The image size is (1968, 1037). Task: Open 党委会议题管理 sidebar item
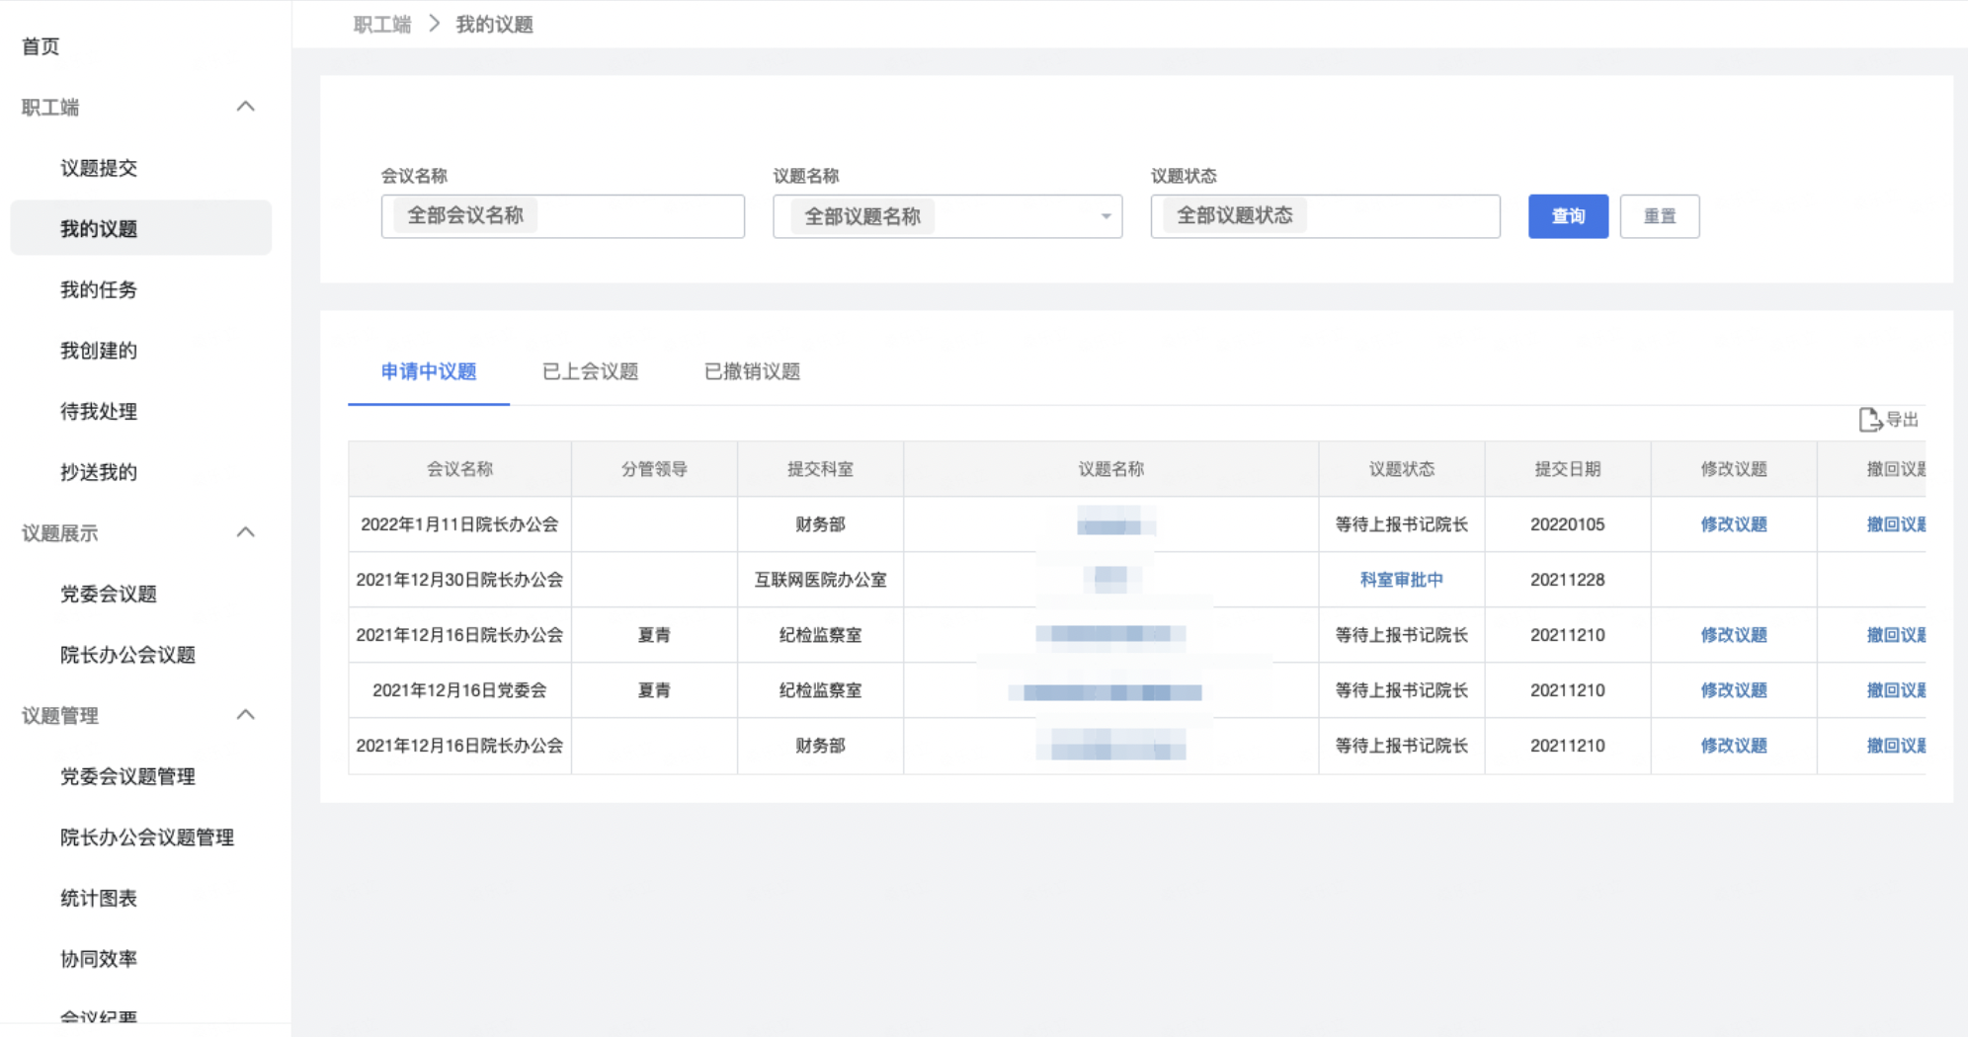(x=127, y=776)
